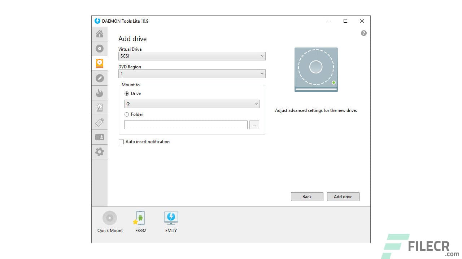Open the Home screen icon
This screenshot has height=259, width=462.
tap(100, 33)
